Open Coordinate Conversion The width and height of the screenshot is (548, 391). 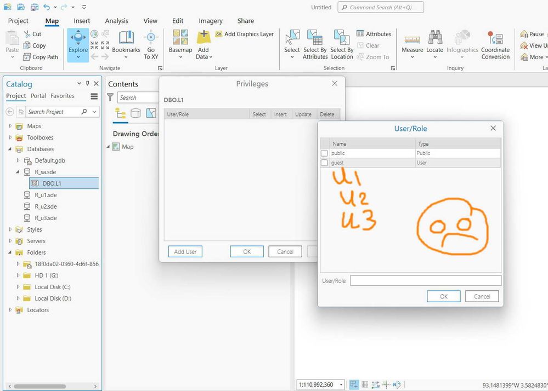(495, 45)
